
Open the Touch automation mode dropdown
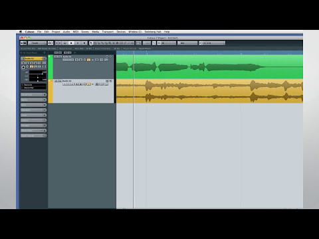[37, 43]
